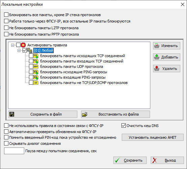Collapse the Активировать правила tree root
187x169 pixels.
click(12, 45)
